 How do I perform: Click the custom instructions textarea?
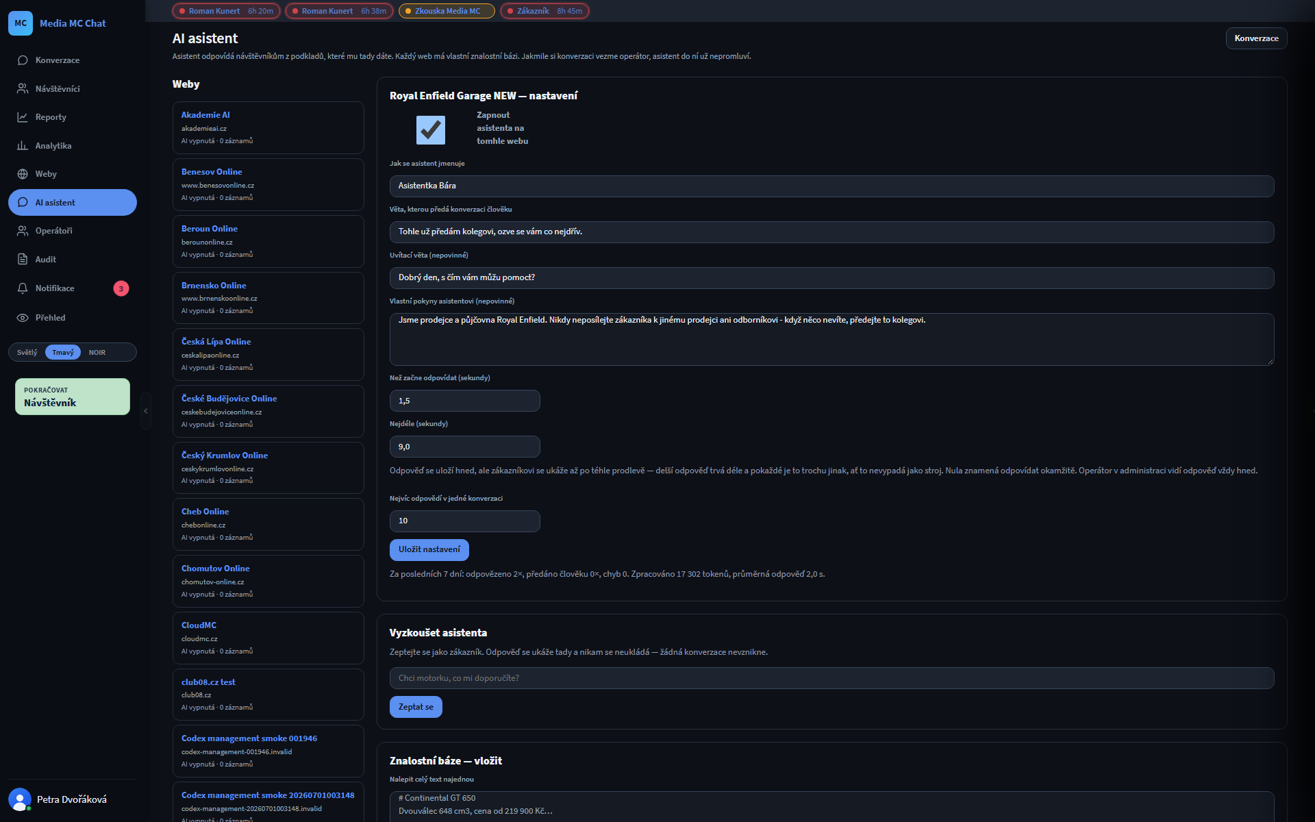click(x=831, y=339)
